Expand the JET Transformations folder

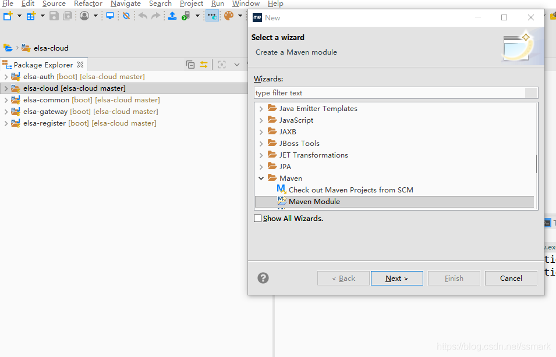point(261,155)
